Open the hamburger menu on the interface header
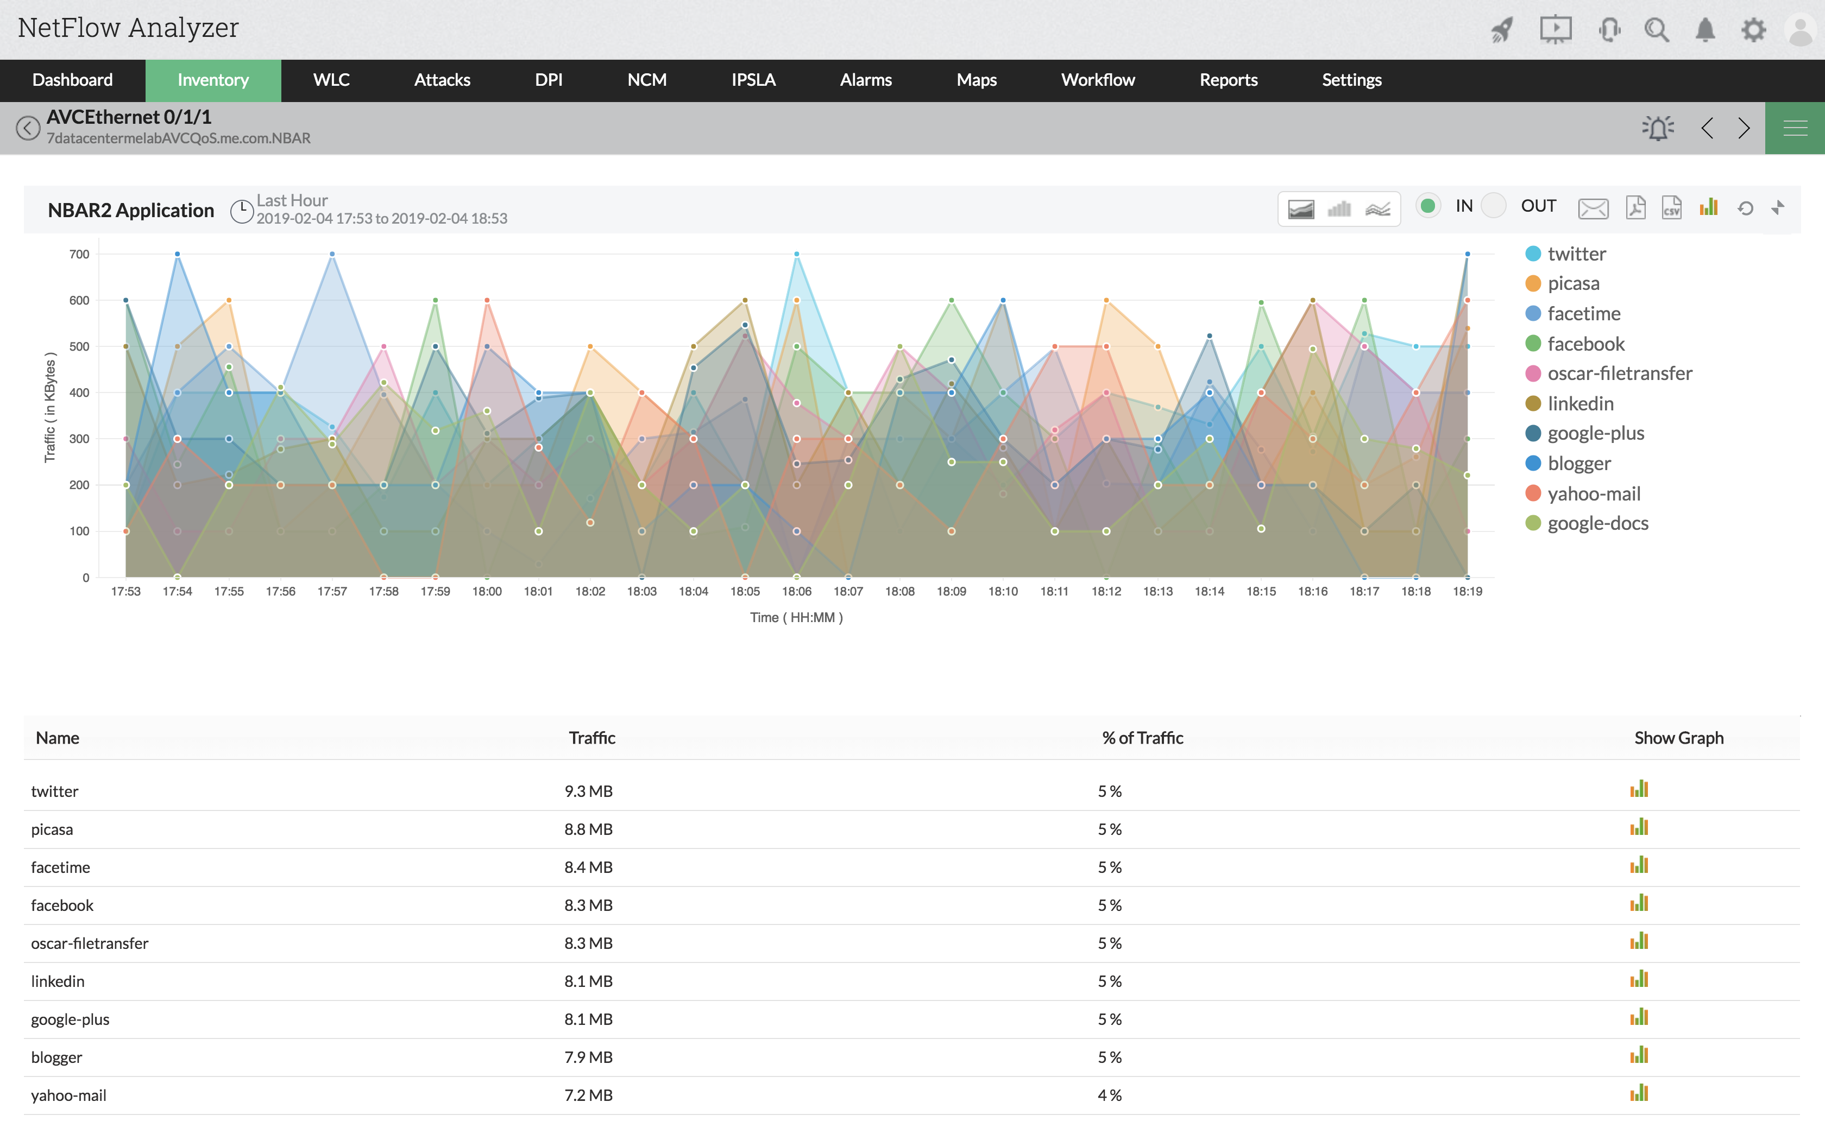The image size is (1825, 1140). (x=1794, y=128)
